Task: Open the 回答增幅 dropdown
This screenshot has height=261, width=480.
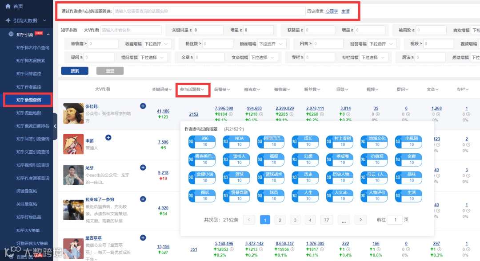Action: 381,44
